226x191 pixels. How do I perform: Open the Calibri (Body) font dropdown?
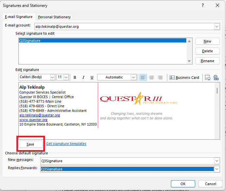pyautogui.click(x=52, y=77)
